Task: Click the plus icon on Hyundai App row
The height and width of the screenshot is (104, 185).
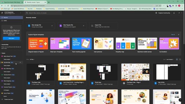Action: pyautogui.click(x=20, y=62)
